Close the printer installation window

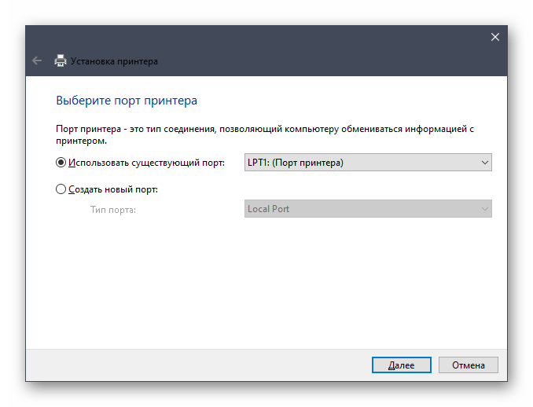(494, 37)
